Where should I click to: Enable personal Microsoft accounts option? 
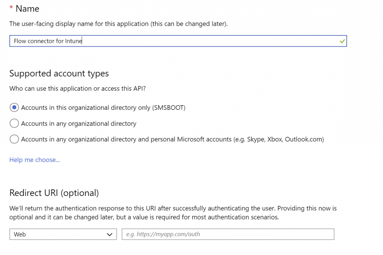pyautogui.click(x=14, y=139)
